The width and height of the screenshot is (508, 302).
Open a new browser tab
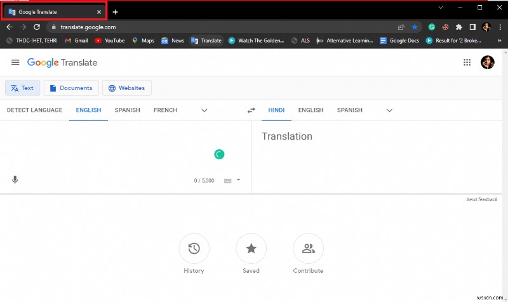(115, 12)
